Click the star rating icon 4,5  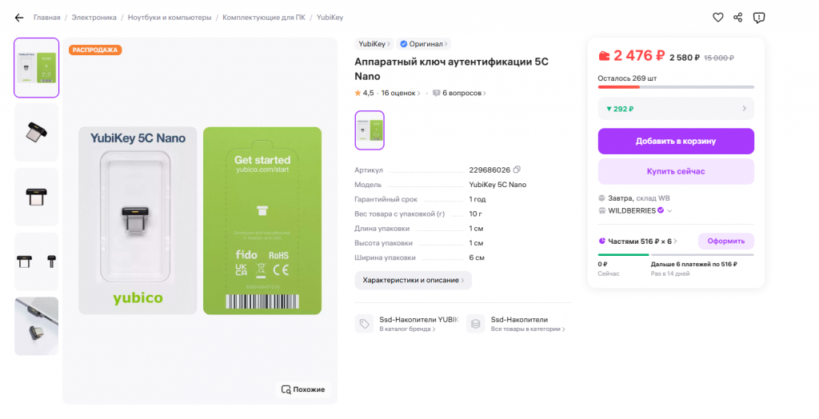pos(358,93)
